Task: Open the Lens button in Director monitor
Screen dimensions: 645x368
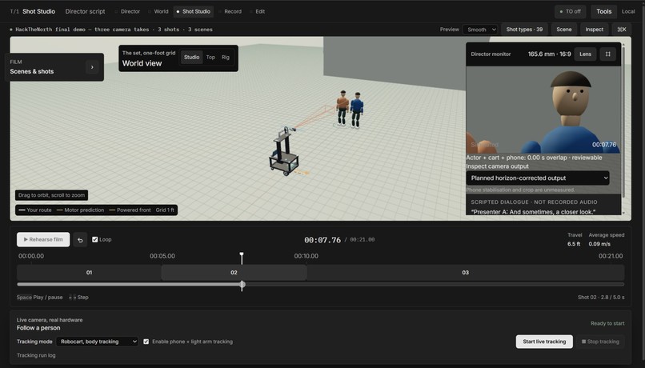Action: point(585,54)
